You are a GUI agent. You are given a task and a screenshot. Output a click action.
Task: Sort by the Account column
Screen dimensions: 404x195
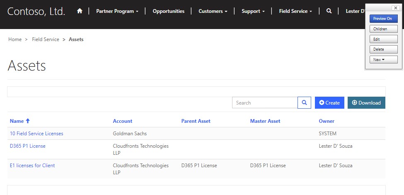pyautogui.click(x=122, y=121)
